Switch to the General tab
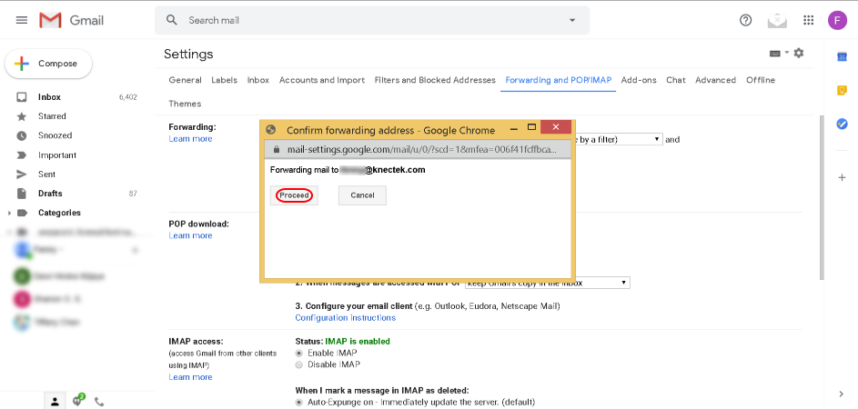Screen dimensions: 858x409 (x=185, y=80)
